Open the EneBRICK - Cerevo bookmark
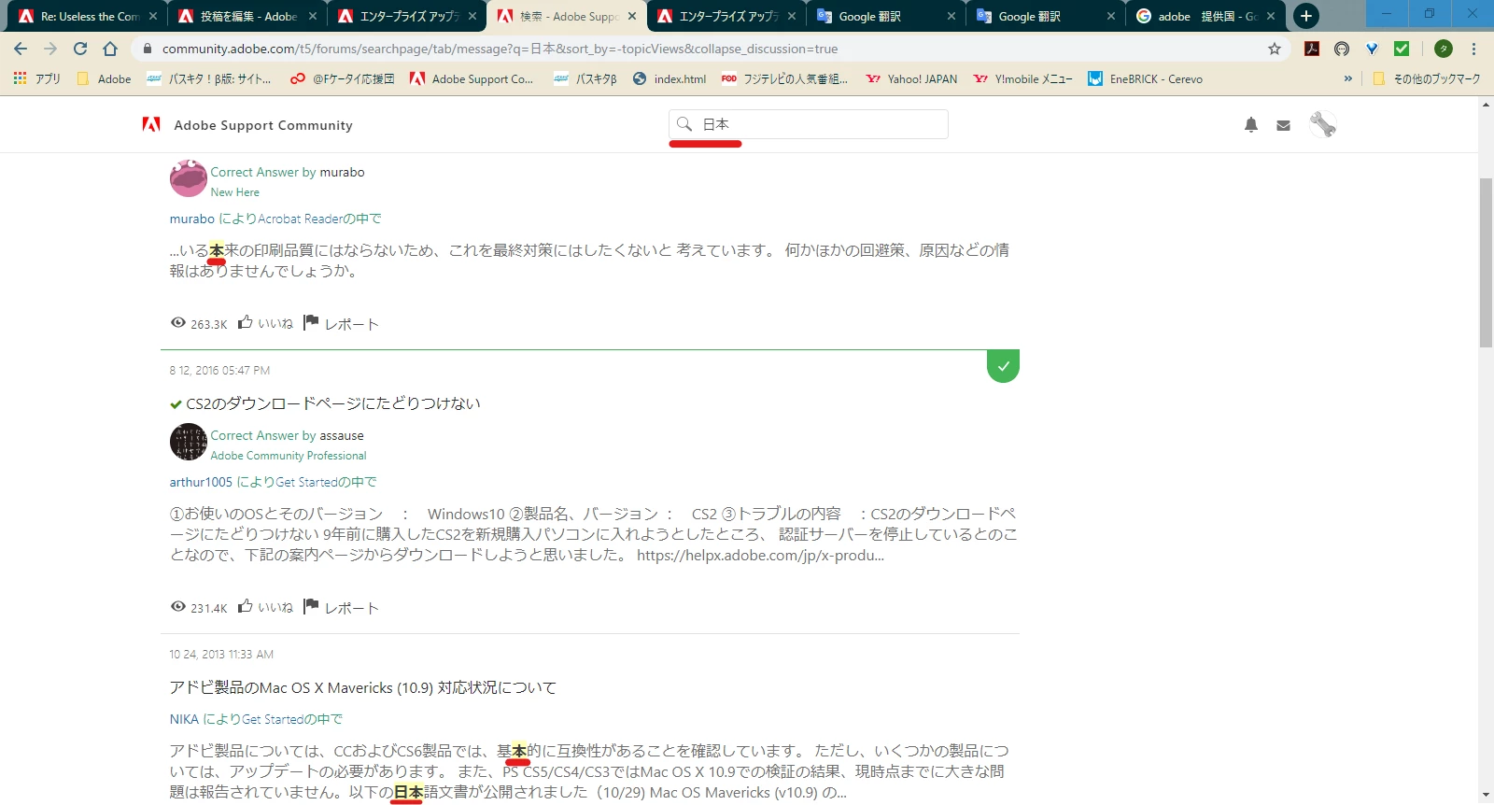 1145,79
